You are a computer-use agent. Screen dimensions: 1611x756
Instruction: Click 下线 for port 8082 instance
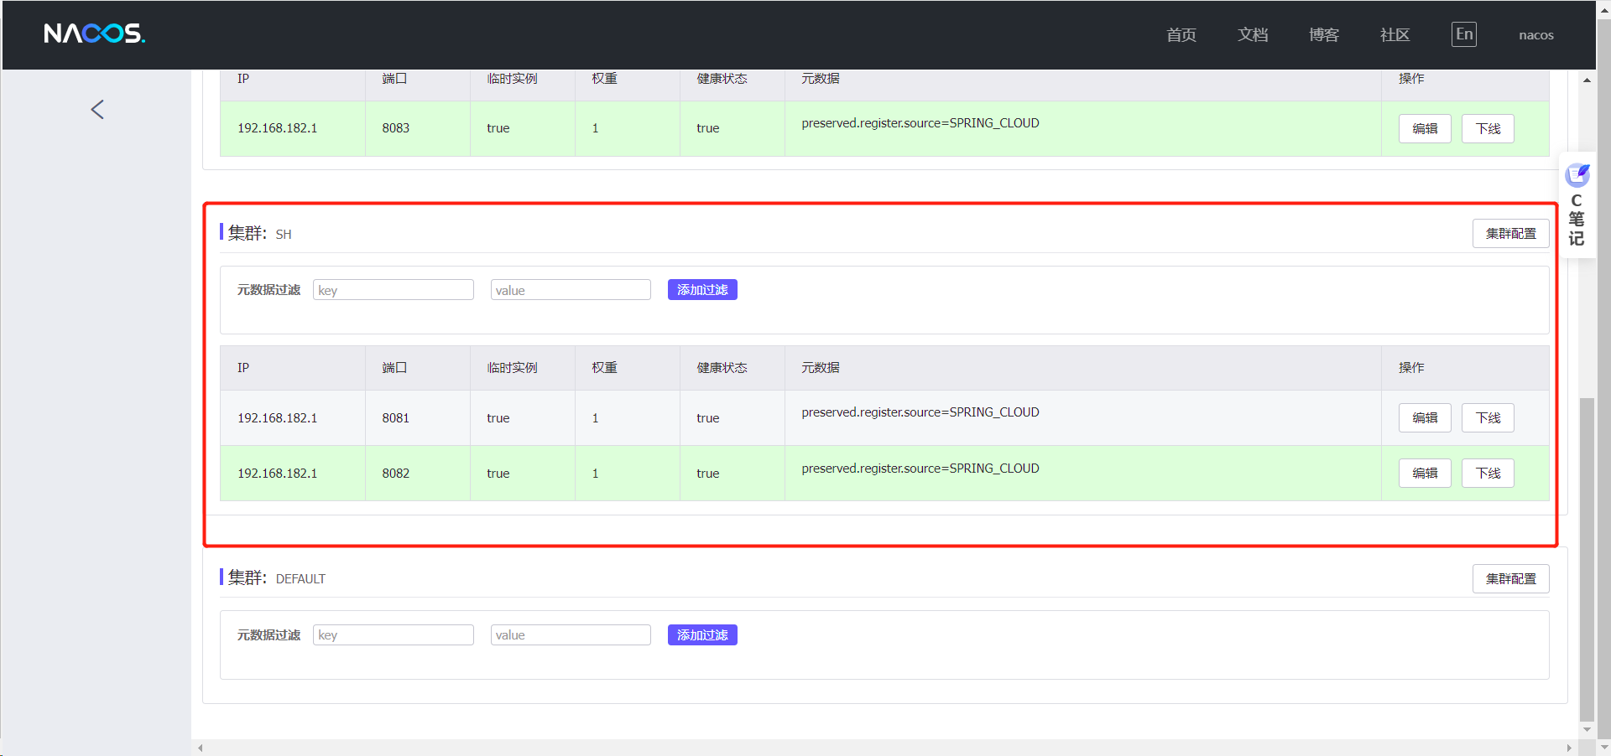pos(1488,473)
